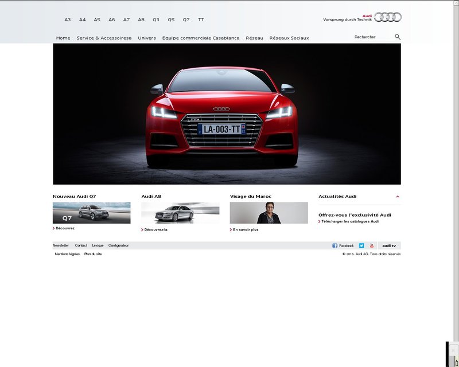Viewport: 459px width, 367px height.
Task: Open the Plan du site link
Action: pos(93,254)
